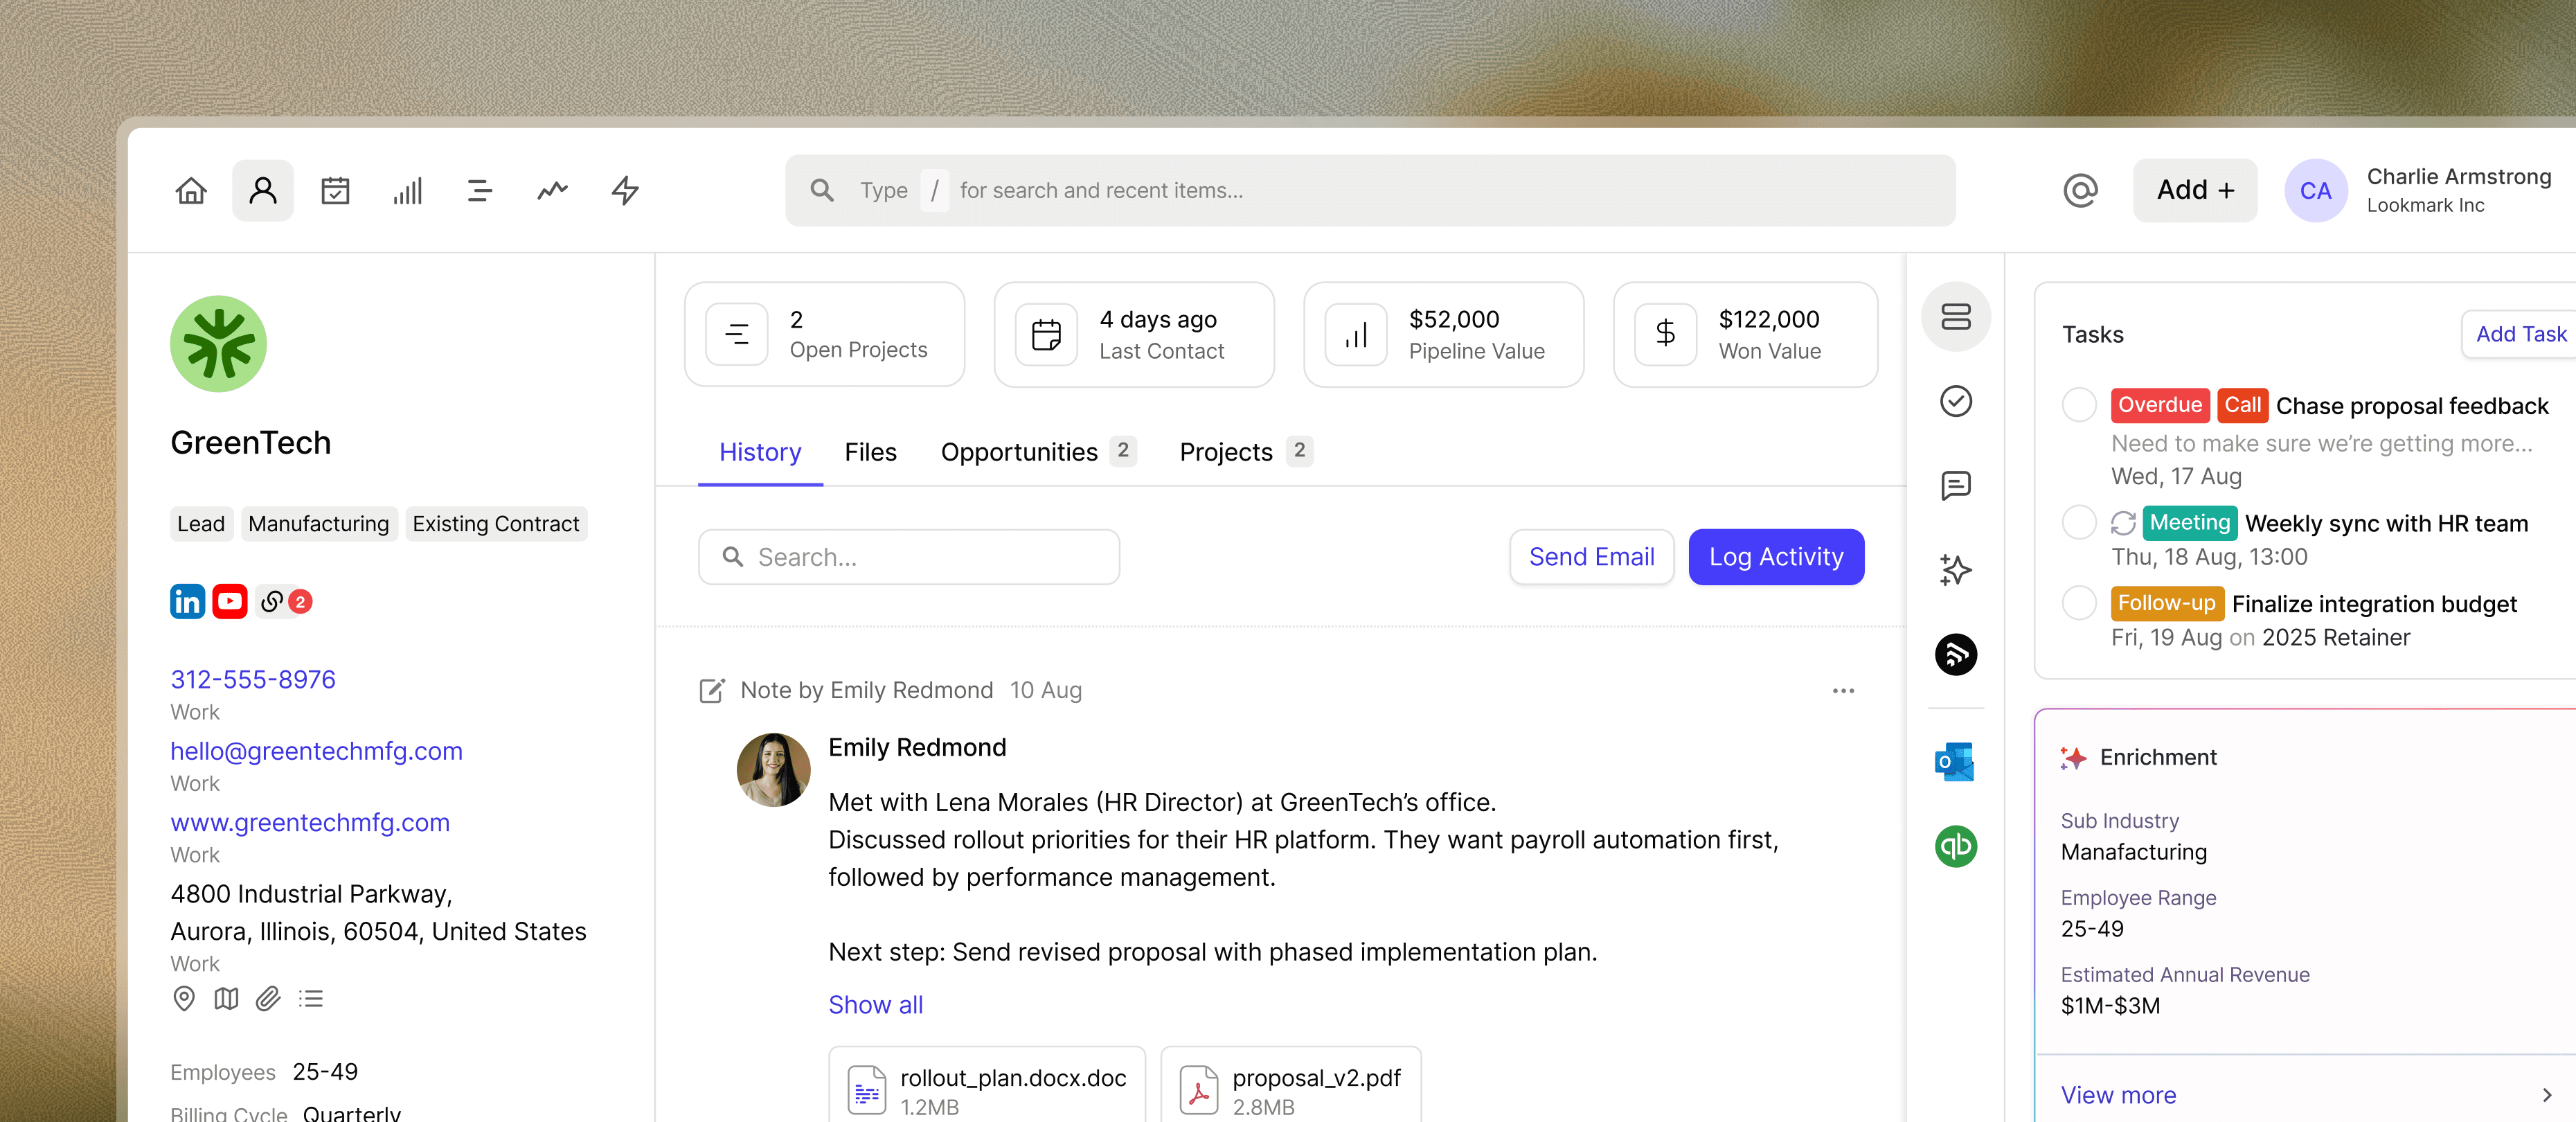
Task: Complete the Finalize integration budget task
Action: [x=2079, y=603]
